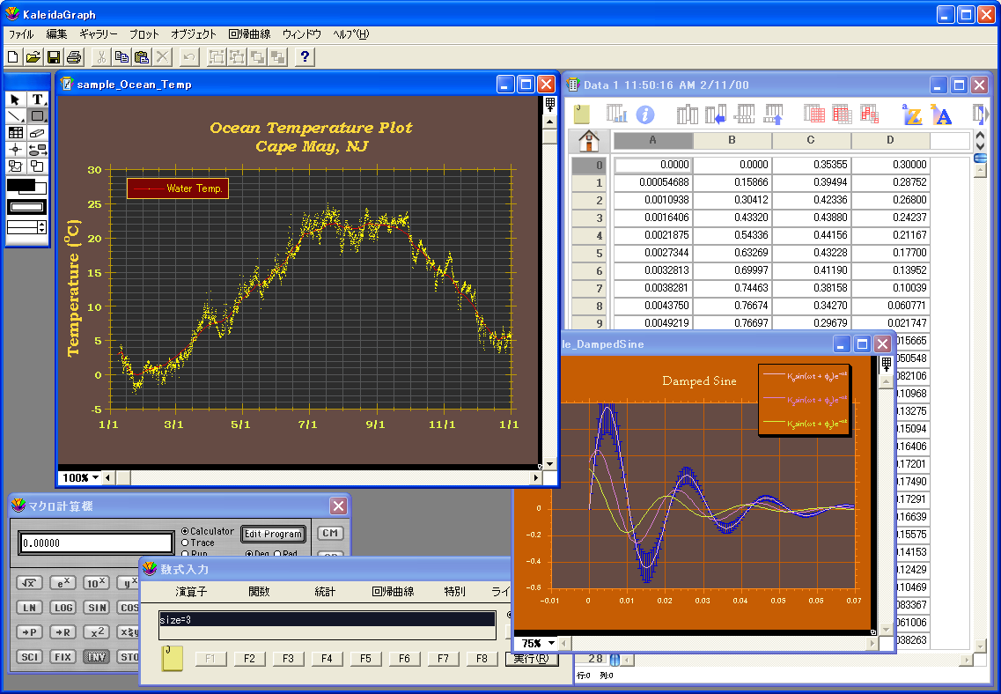Open the 回帰曲線 menu in main menu bar
The width and height of the screenshot is (1001, 694).
249,33
